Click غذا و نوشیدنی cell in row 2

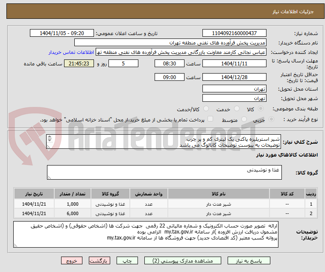(x=110, y=214)
